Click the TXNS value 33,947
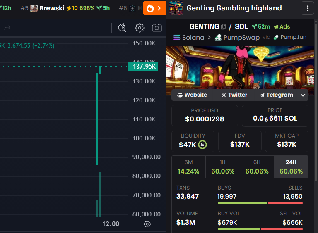Screen dimensions: 318x233 188,196
